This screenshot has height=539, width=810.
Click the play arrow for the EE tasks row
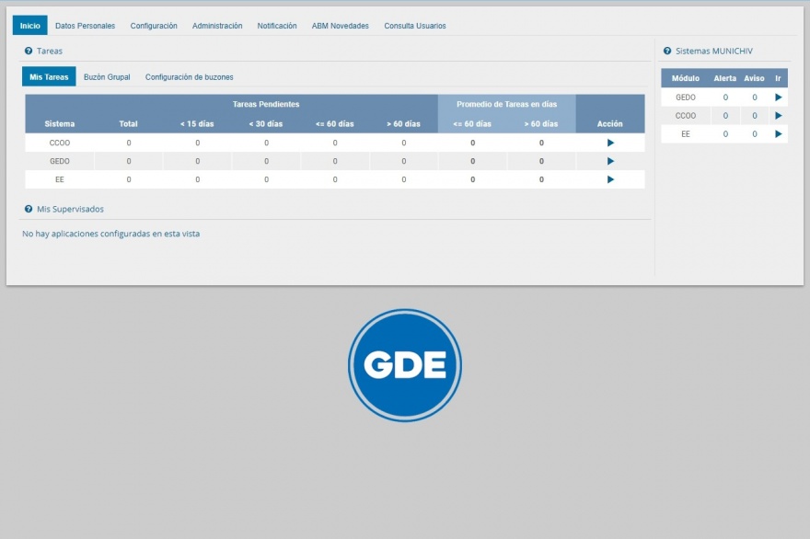coord(610,179)
